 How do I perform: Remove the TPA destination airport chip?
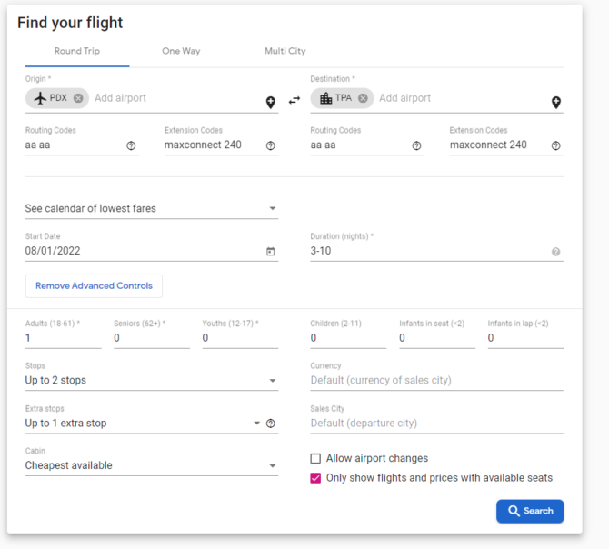(x=363, y=98)
